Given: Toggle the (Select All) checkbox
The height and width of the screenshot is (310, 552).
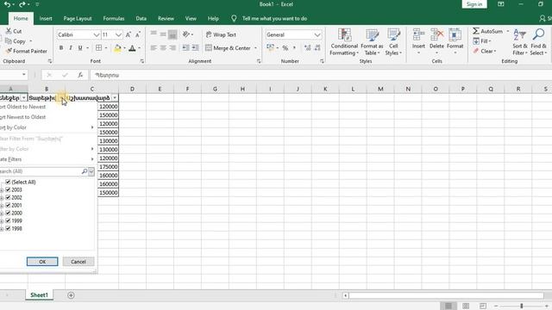Looking at the screenshot, I should 8,182.
